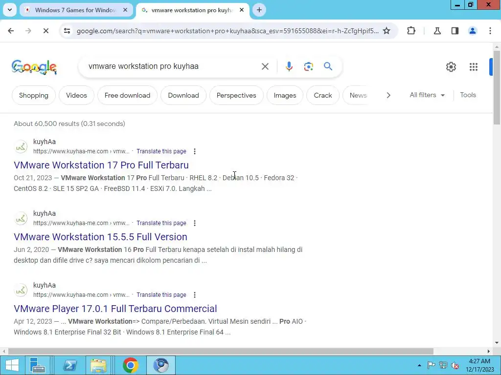Go back using the browser back arrow
This screenshot has width=501, height=375.
(11, 31)
